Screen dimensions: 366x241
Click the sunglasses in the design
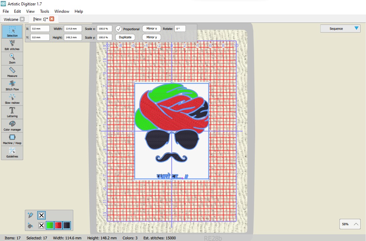172,139
